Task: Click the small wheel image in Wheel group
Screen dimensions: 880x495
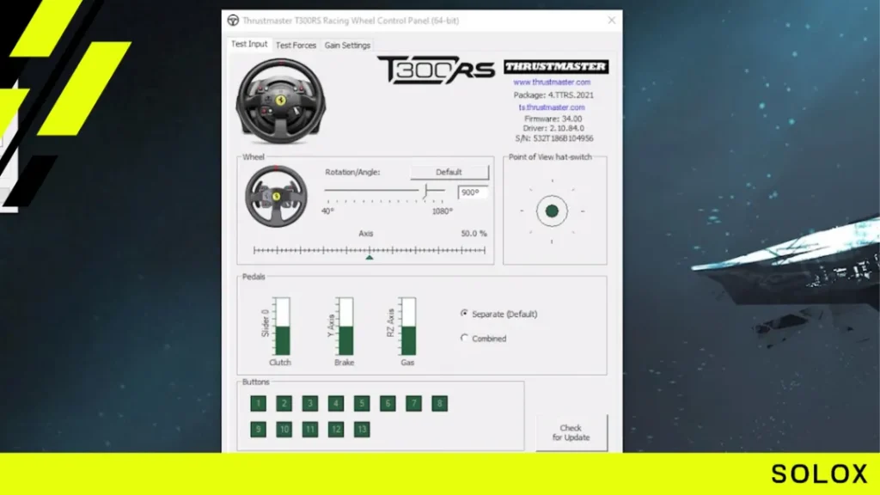Action: click(x=276, y=196)
